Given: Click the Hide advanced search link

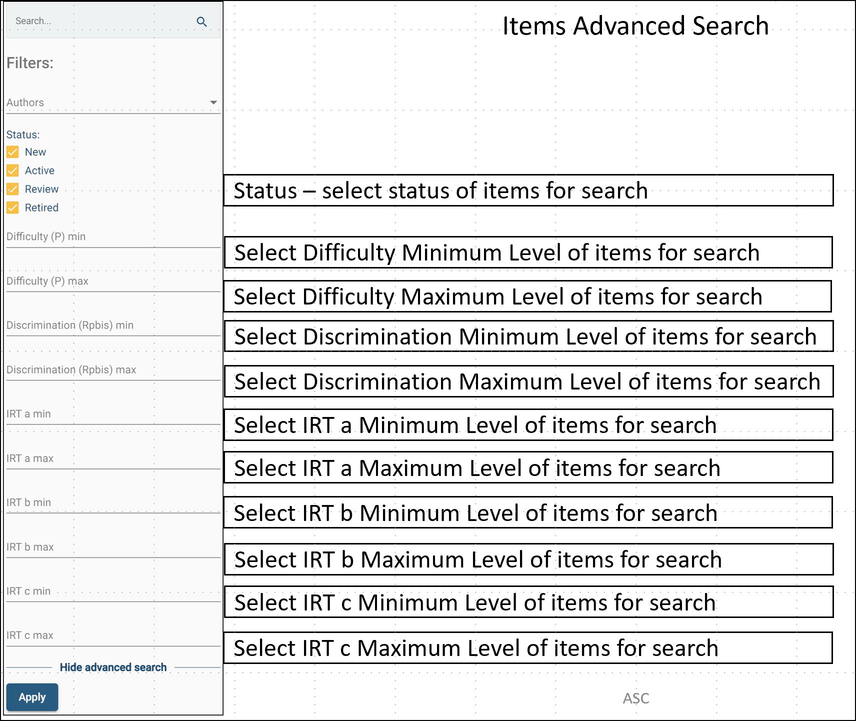Looking at the screenshot, I should [x=113, y=667].
